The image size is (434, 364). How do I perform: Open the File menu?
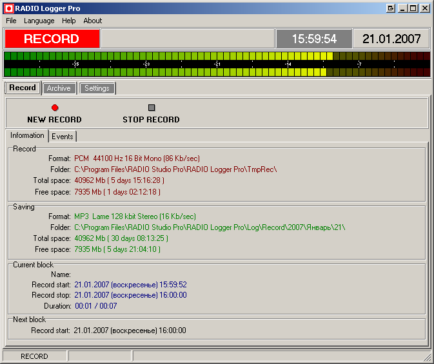[x=11, y=21]
